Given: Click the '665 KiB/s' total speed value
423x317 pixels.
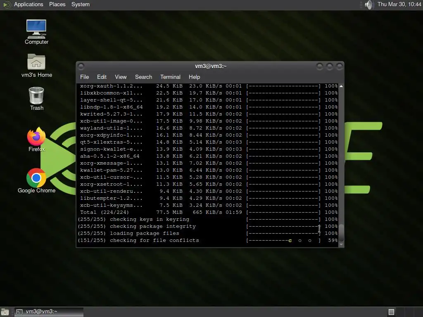Looking at the screenshot, I should pos(207,213).
